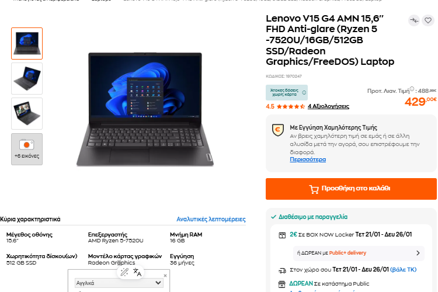Click the lowest price guarantee shield icon
Viewport: 438px width, 292px height.
(x=277, y=130)
